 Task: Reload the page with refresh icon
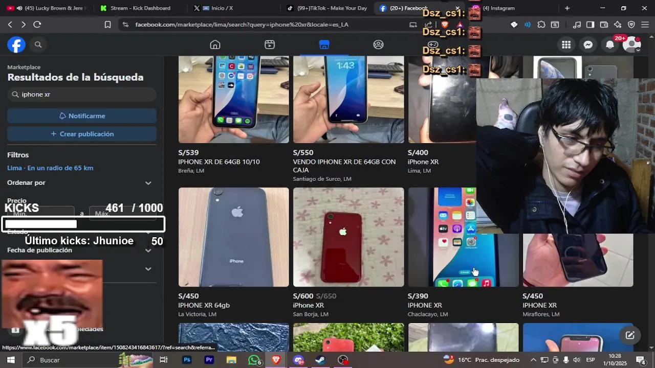pos(37,24)
